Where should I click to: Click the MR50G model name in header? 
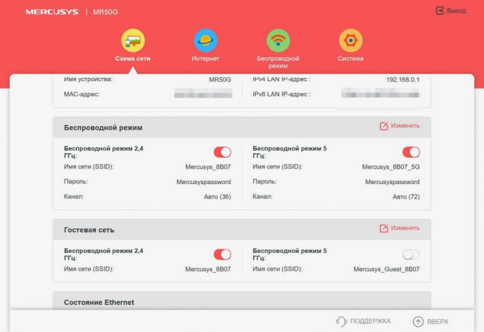click(x=105, y=12)
